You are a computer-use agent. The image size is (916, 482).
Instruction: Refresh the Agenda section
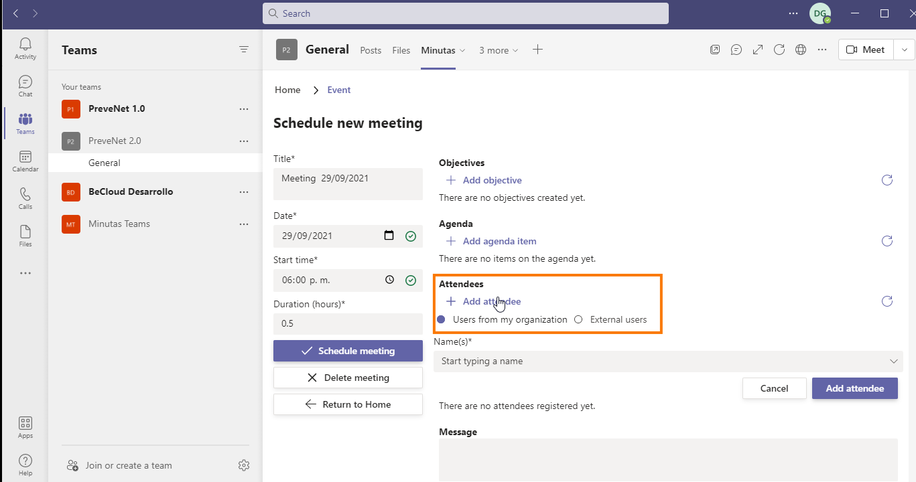887,241
